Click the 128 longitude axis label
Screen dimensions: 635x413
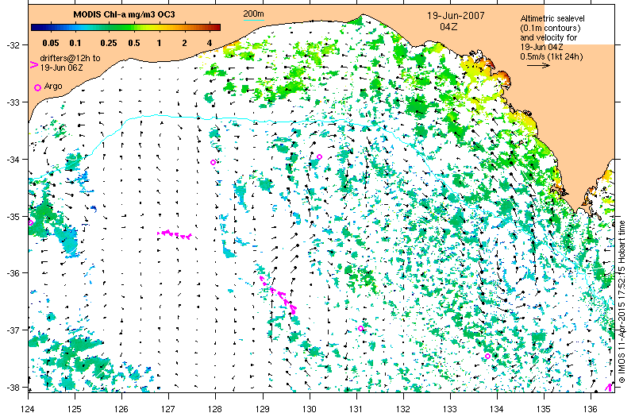(x=215, y=407)
